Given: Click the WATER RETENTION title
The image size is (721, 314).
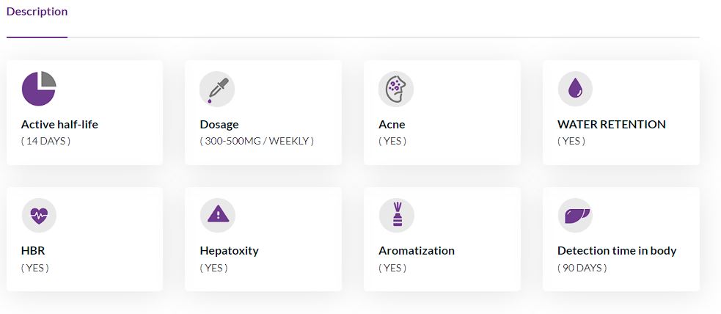Looking at the screenshot, I should 612,124.
